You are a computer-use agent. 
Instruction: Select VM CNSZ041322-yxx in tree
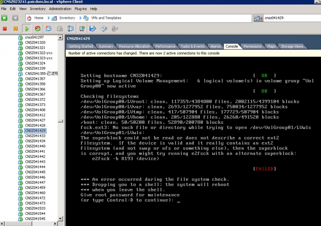point(39,53)
